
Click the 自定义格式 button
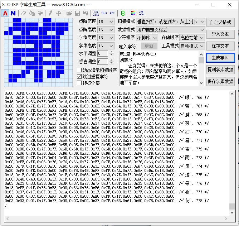pos(220,22)
